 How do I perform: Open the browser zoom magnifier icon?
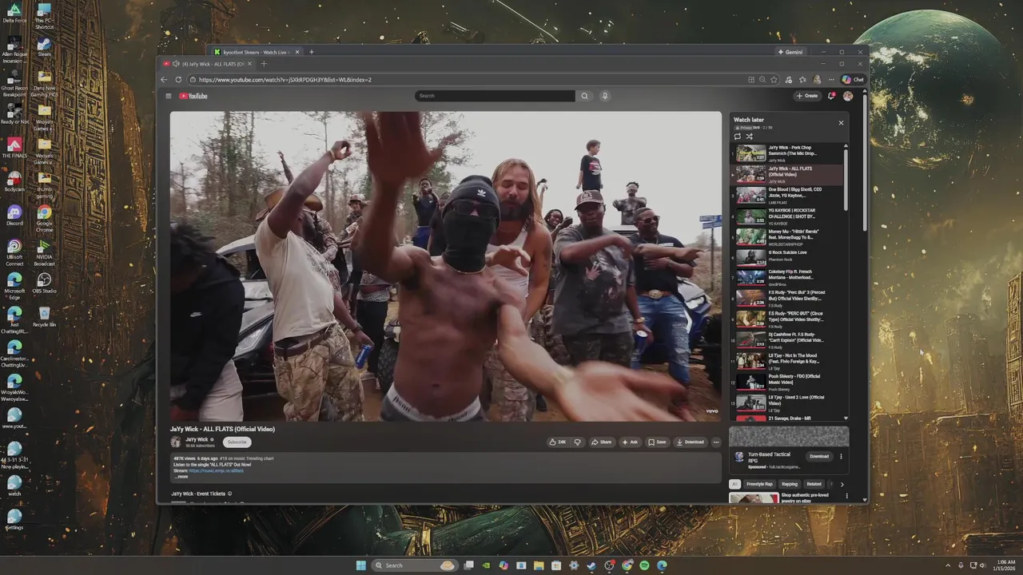[762, 80]
